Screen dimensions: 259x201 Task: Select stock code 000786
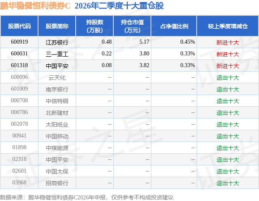[19, 112]
